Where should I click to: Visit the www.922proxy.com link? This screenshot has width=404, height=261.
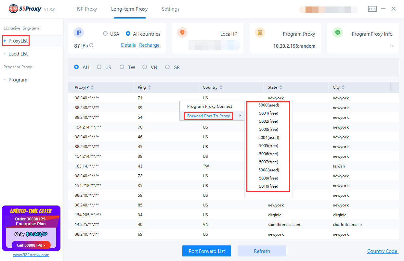(31, 255)
